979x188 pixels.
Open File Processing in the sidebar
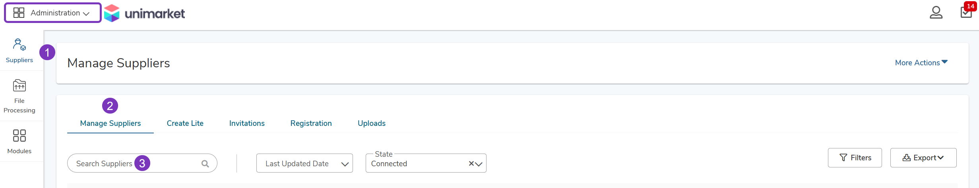click(x=19, y=96)
